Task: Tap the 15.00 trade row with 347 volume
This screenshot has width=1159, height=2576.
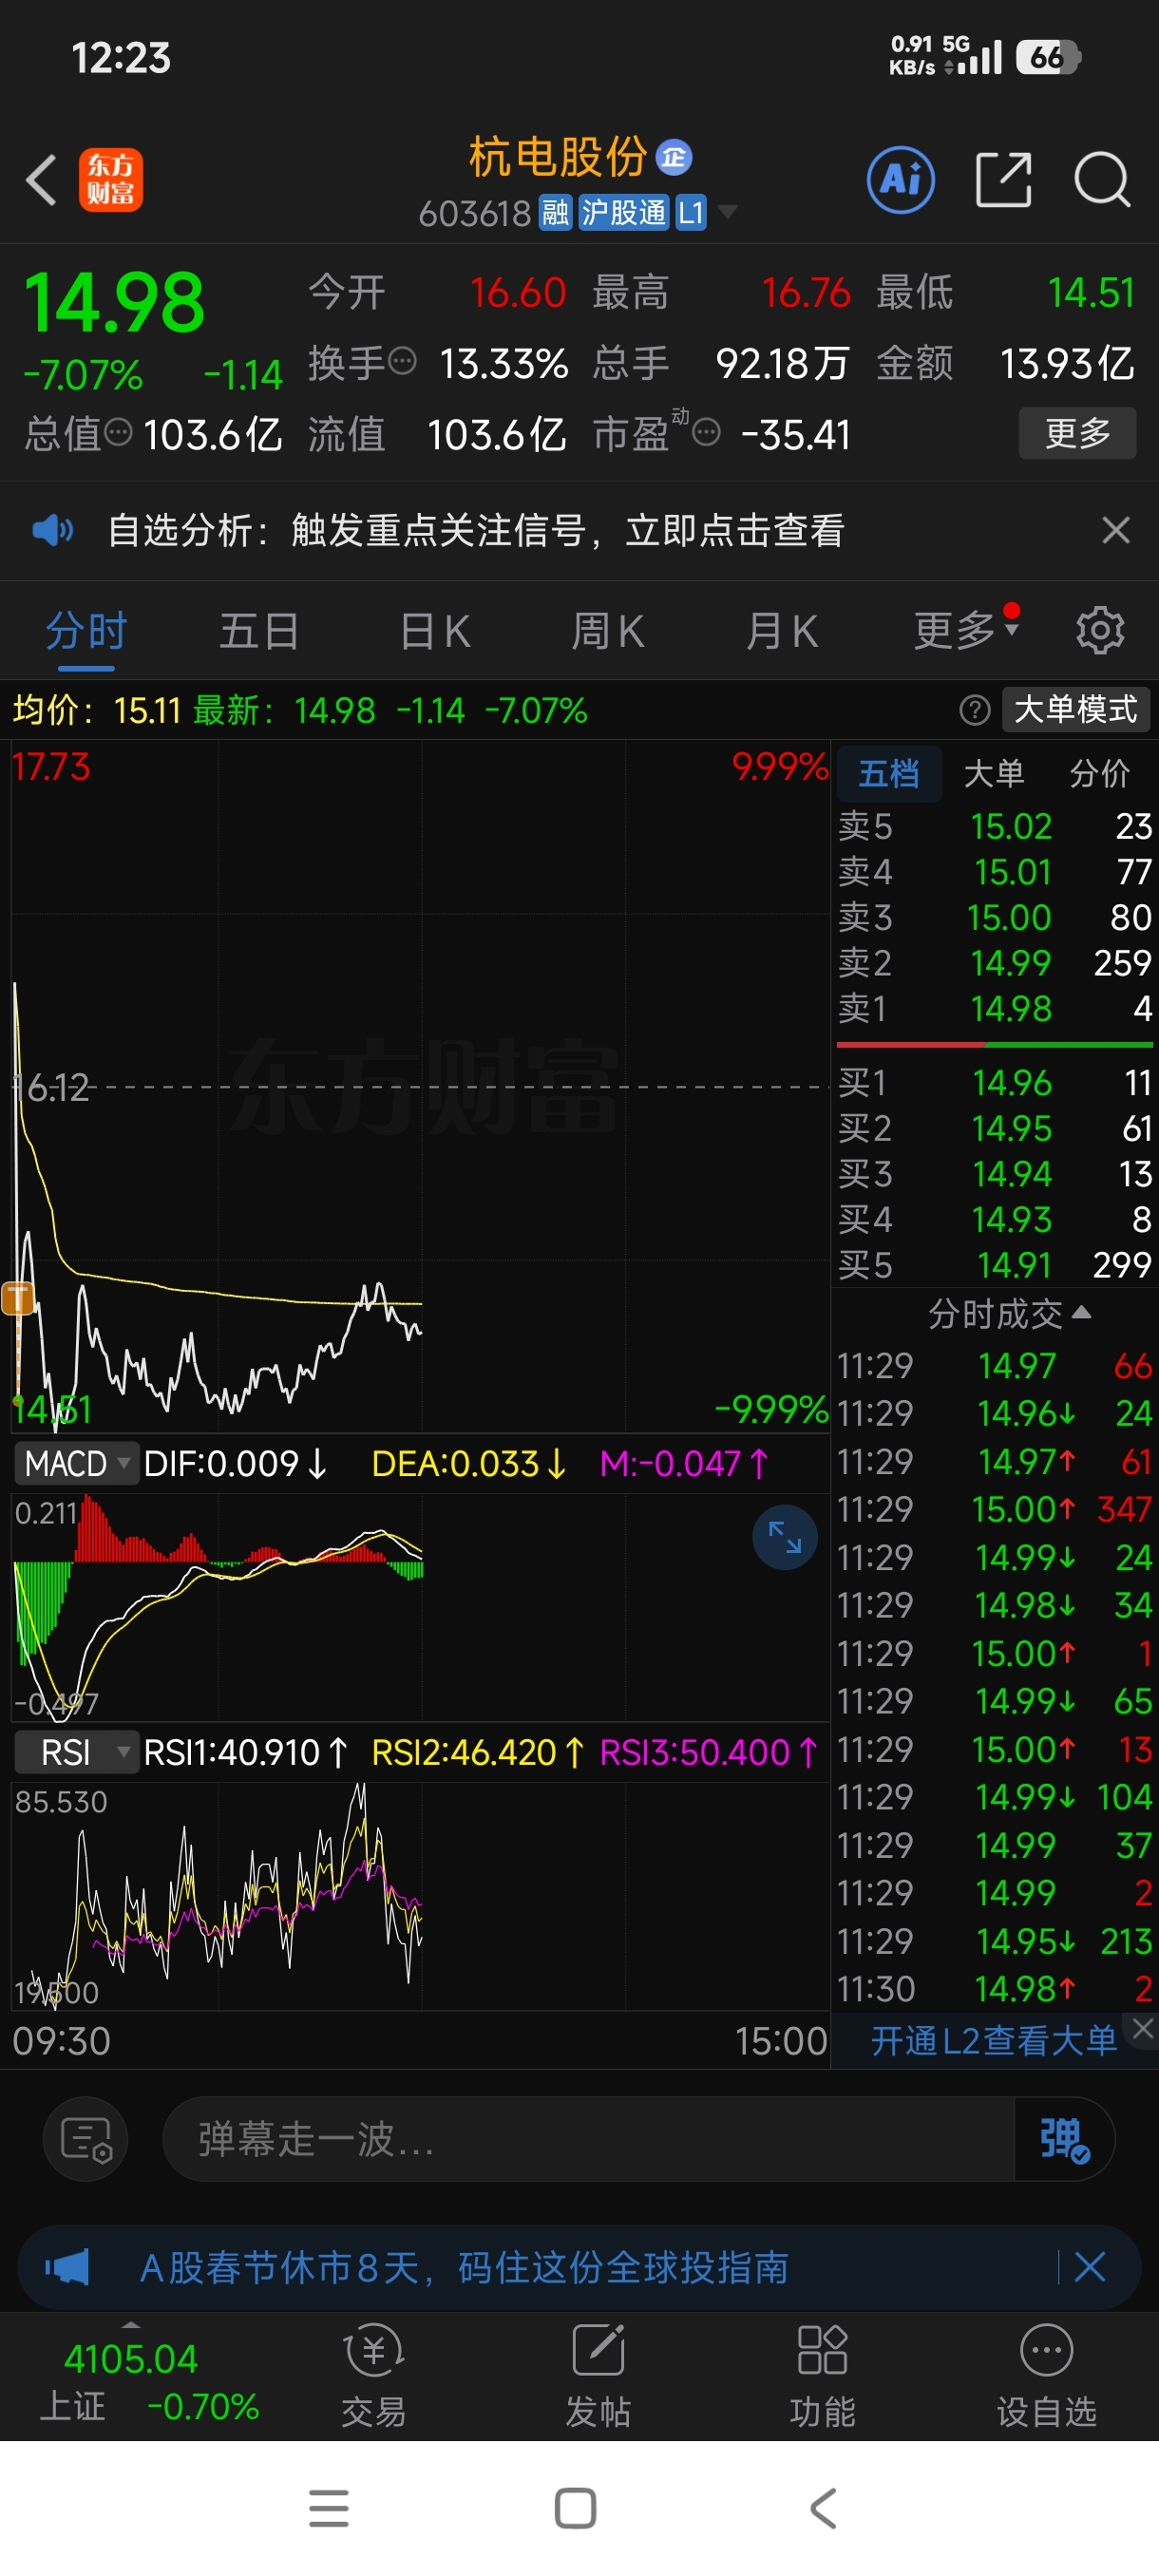Action: pyautogui.click(x=995, y=1509)
